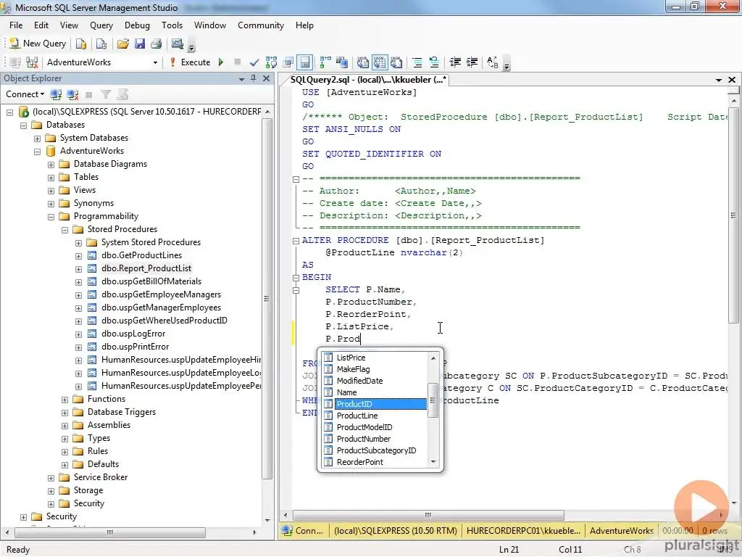The height and width of the screenshot is (557, 742).
Task: Toggle Include Actual Execution Plan
Action: tap(325, 62)
